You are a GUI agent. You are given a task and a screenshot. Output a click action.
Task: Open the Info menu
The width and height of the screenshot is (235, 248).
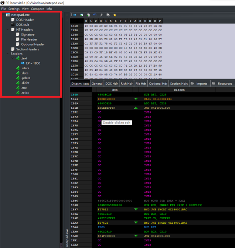pos(49,9)
